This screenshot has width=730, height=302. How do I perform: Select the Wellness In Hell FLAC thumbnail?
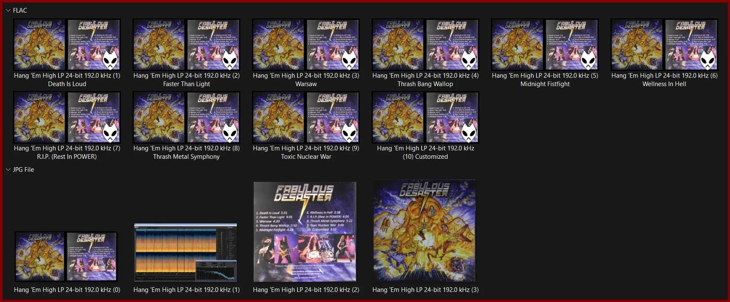point(664,45)
